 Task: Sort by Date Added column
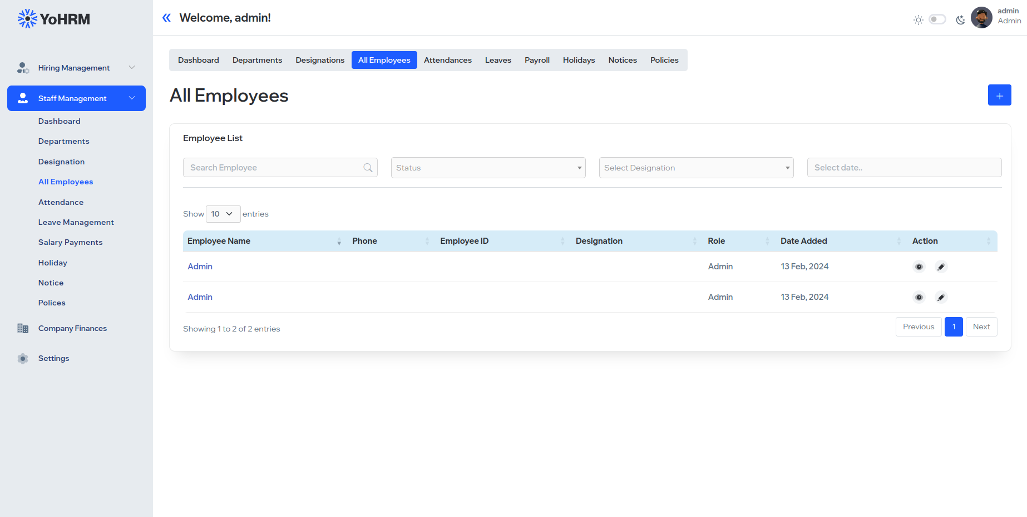click(842, 241)
